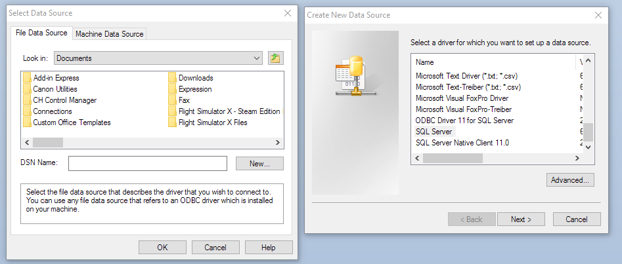
Task: Select the SQL Server driver row
Action: pos(434,132)
